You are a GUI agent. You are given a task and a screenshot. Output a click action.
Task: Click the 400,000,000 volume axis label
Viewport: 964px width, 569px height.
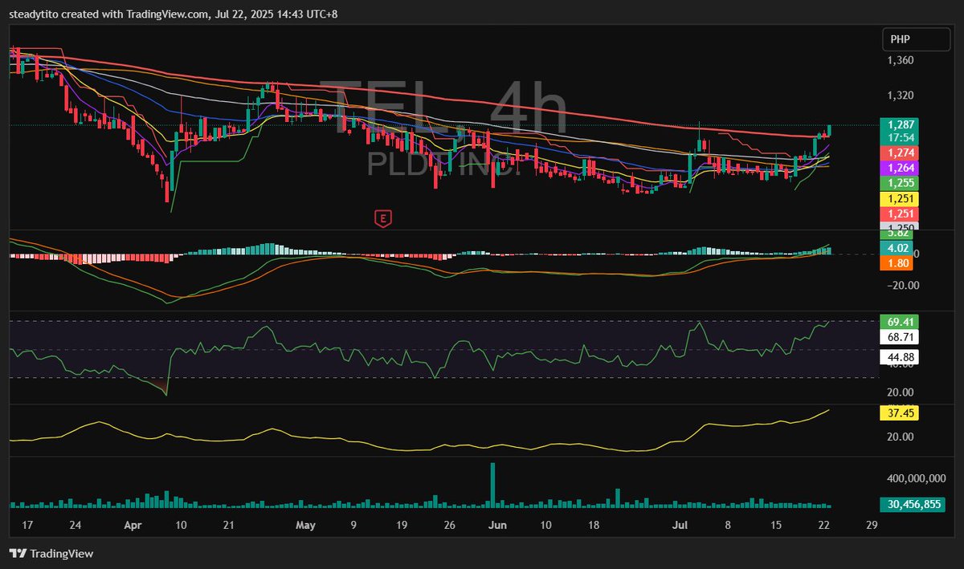click(x=916, y=478)
